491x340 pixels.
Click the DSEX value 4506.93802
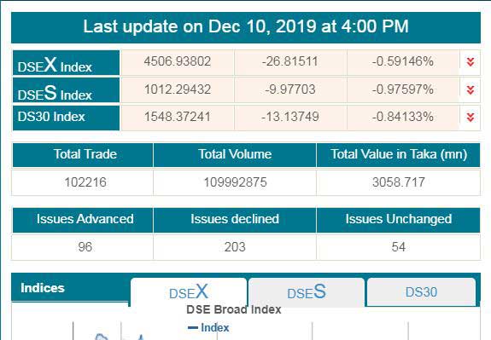(x=178, y=61)
